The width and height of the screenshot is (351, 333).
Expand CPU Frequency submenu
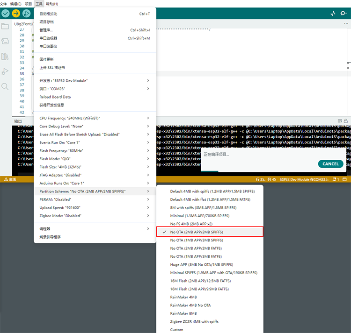[95, 118]
